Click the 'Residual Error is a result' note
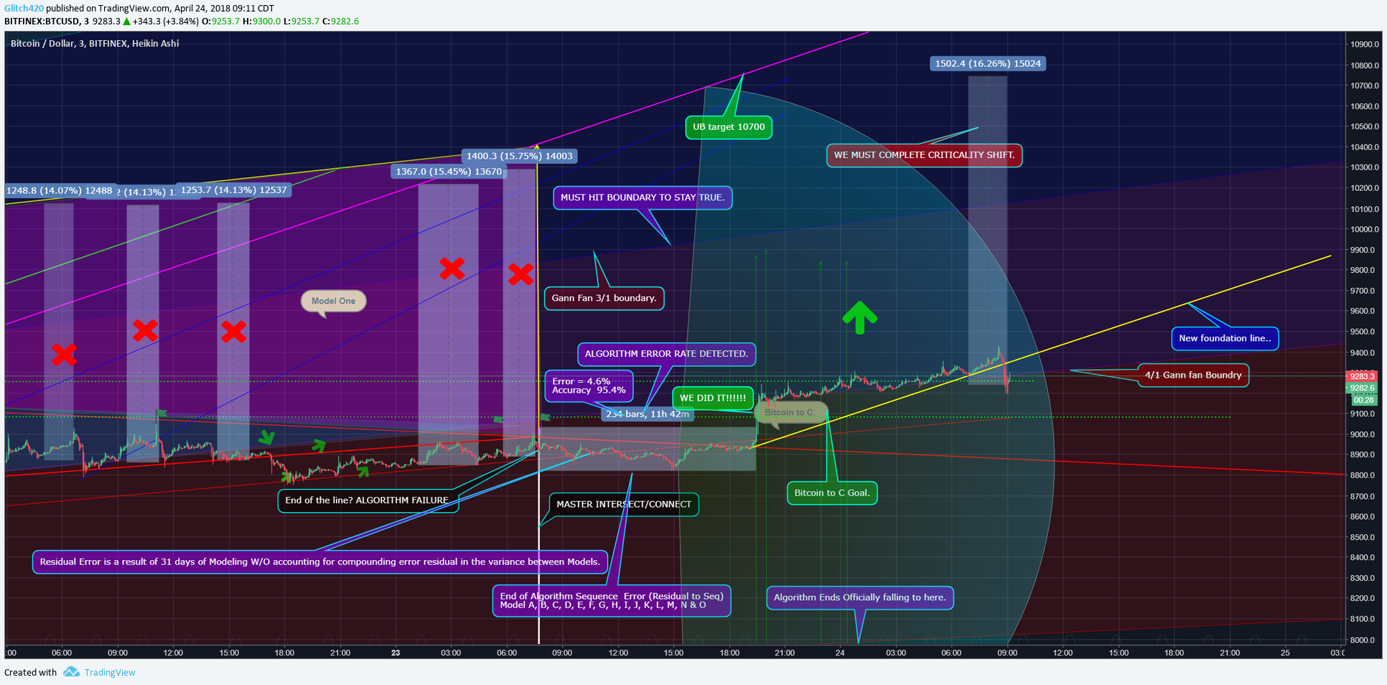 pyautogui.click(x=320, y=561)
